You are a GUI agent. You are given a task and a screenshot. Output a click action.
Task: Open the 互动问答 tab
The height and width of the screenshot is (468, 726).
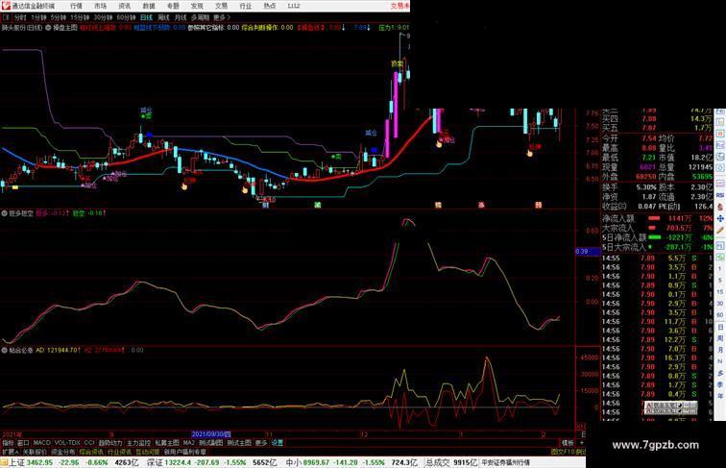(x=148, y=452)
